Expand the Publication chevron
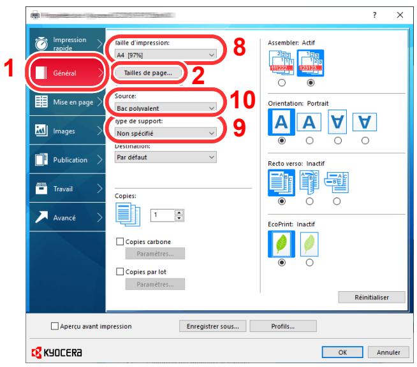This screenshot has height=367, width=417. [99, 159]
